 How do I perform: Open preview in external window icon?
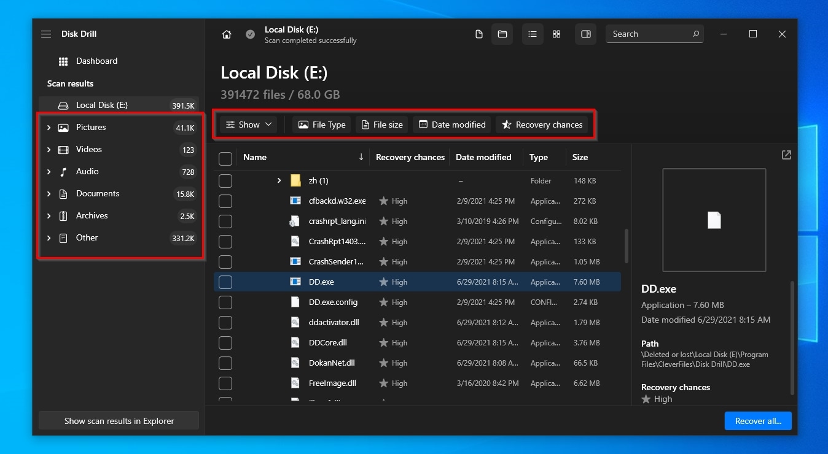(x=786, y=155)
